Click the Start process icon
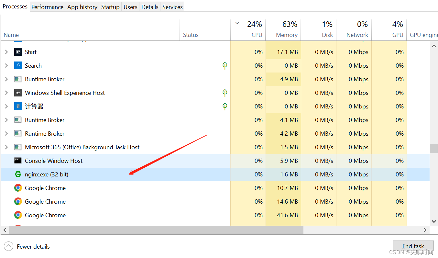The width and height of the screenshot is (438, 258). click(x=18, y=52)
